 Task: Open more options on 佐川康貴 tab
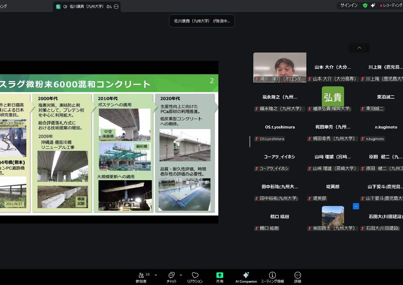pyautogui.click(x=116, y=6)
